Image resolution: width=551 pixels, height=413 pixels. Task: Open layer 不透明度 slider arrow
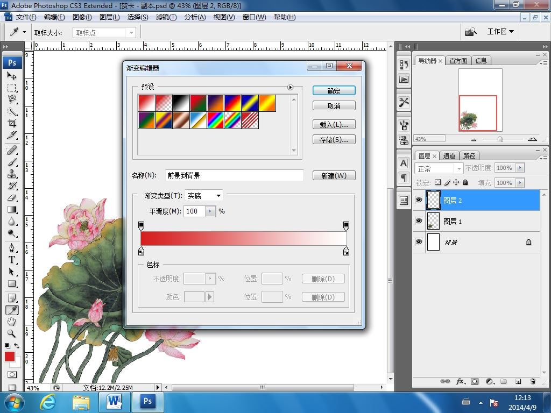pyautogui.click(x=520, y=168)
